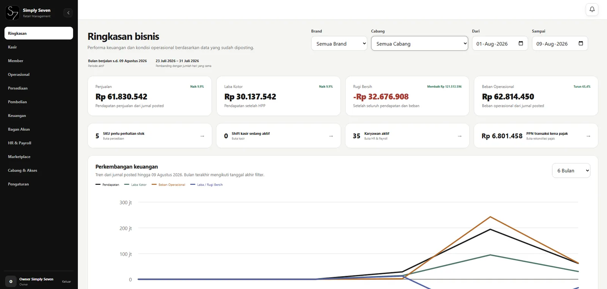Go to Kasir in the sidebar
Image resolution: width=607 pixels, height=289 pixels.
point(39,47)
